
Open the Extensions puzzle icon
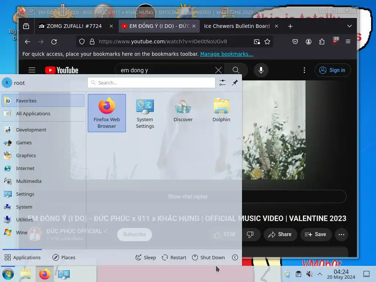click(x=322, y=42)
